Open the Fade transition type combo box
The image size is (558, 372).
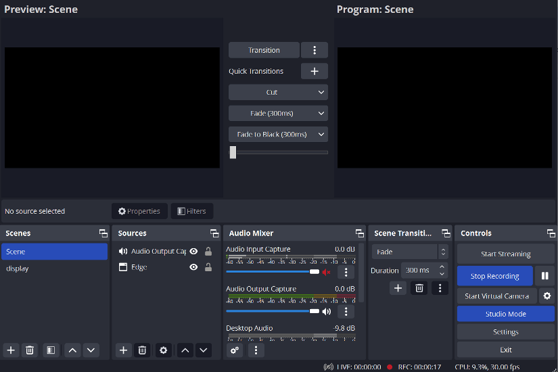pos(410,252)
